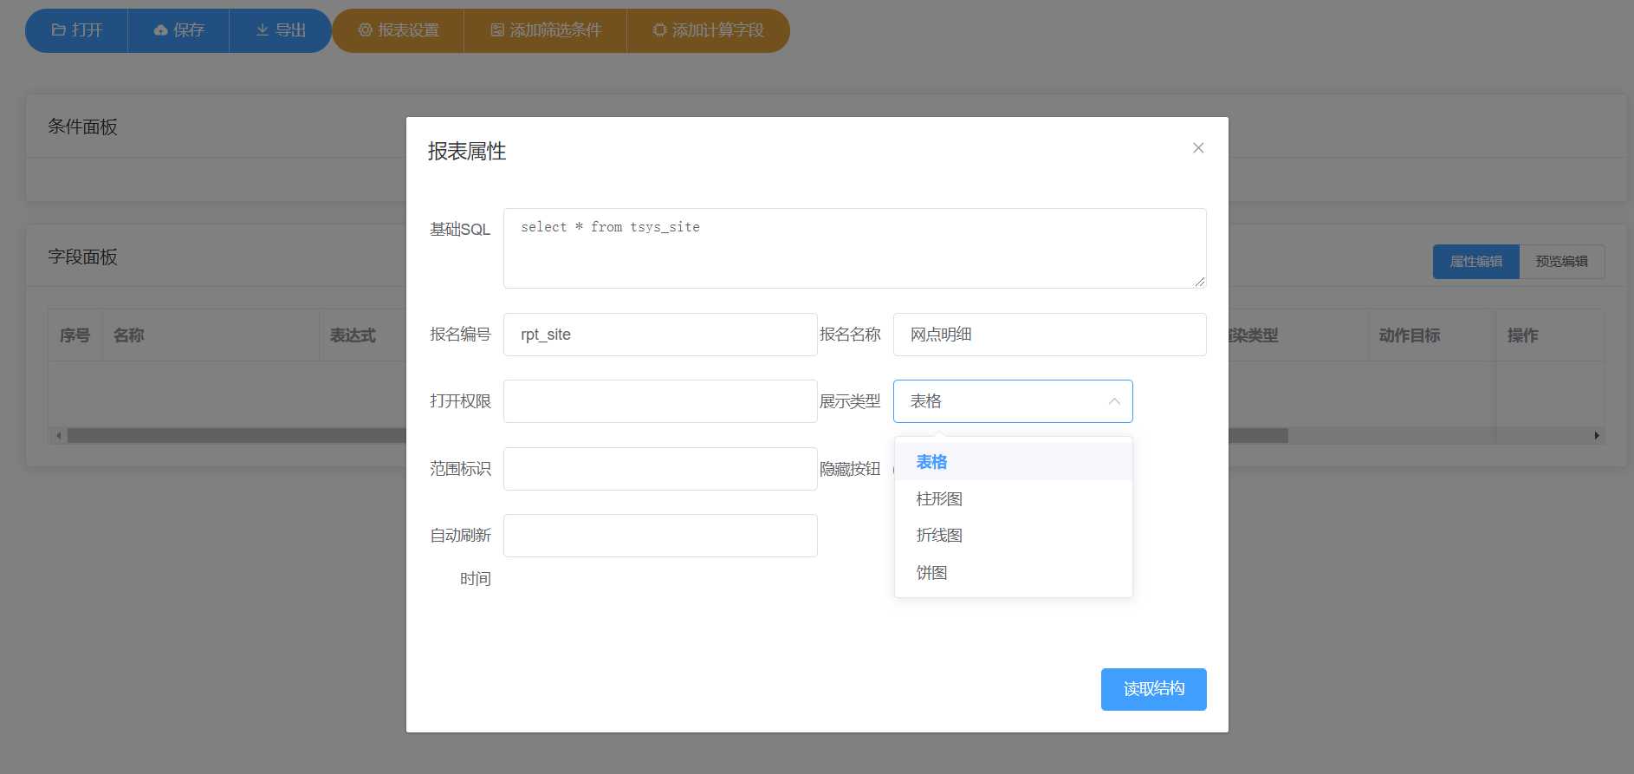Click the 自动刷新时间 input field
Screen dimensions: 1634x774
tap(660, 536)
